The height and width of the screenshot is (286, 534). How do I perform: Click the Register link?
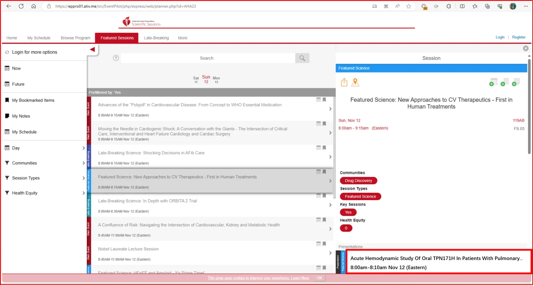click(x=519, y=37)
